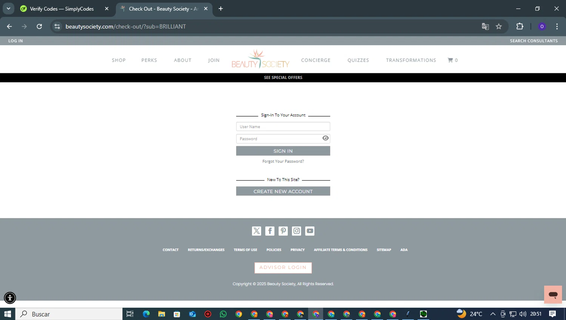Click Forgot Your Password link

coord(283,161)
